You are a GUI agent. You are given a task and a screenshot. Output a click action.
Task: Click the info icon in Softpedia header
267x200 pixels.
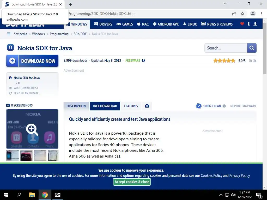point(248,24)
